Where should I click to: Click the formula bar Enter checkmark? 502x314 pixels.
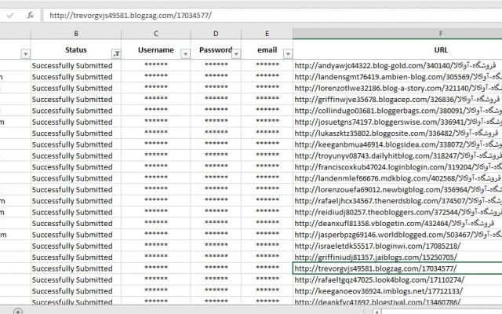point(10,15)
